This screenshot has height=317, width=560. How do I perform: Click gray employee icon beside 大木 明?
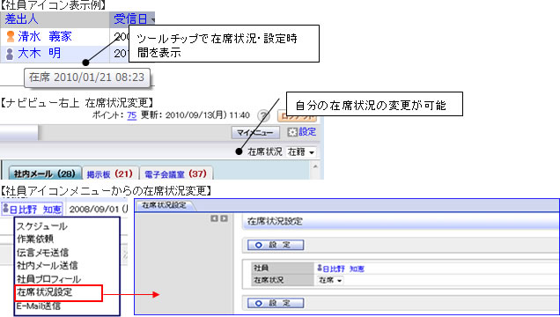(x=10, y=54)
